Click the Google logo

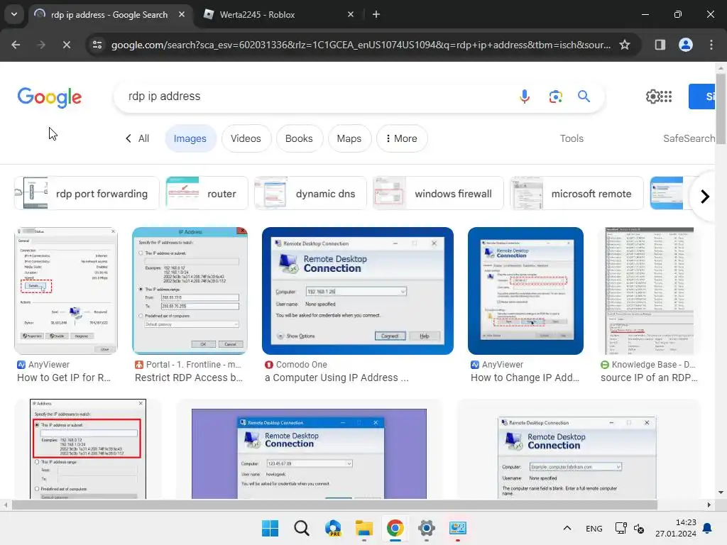point(50,97)
